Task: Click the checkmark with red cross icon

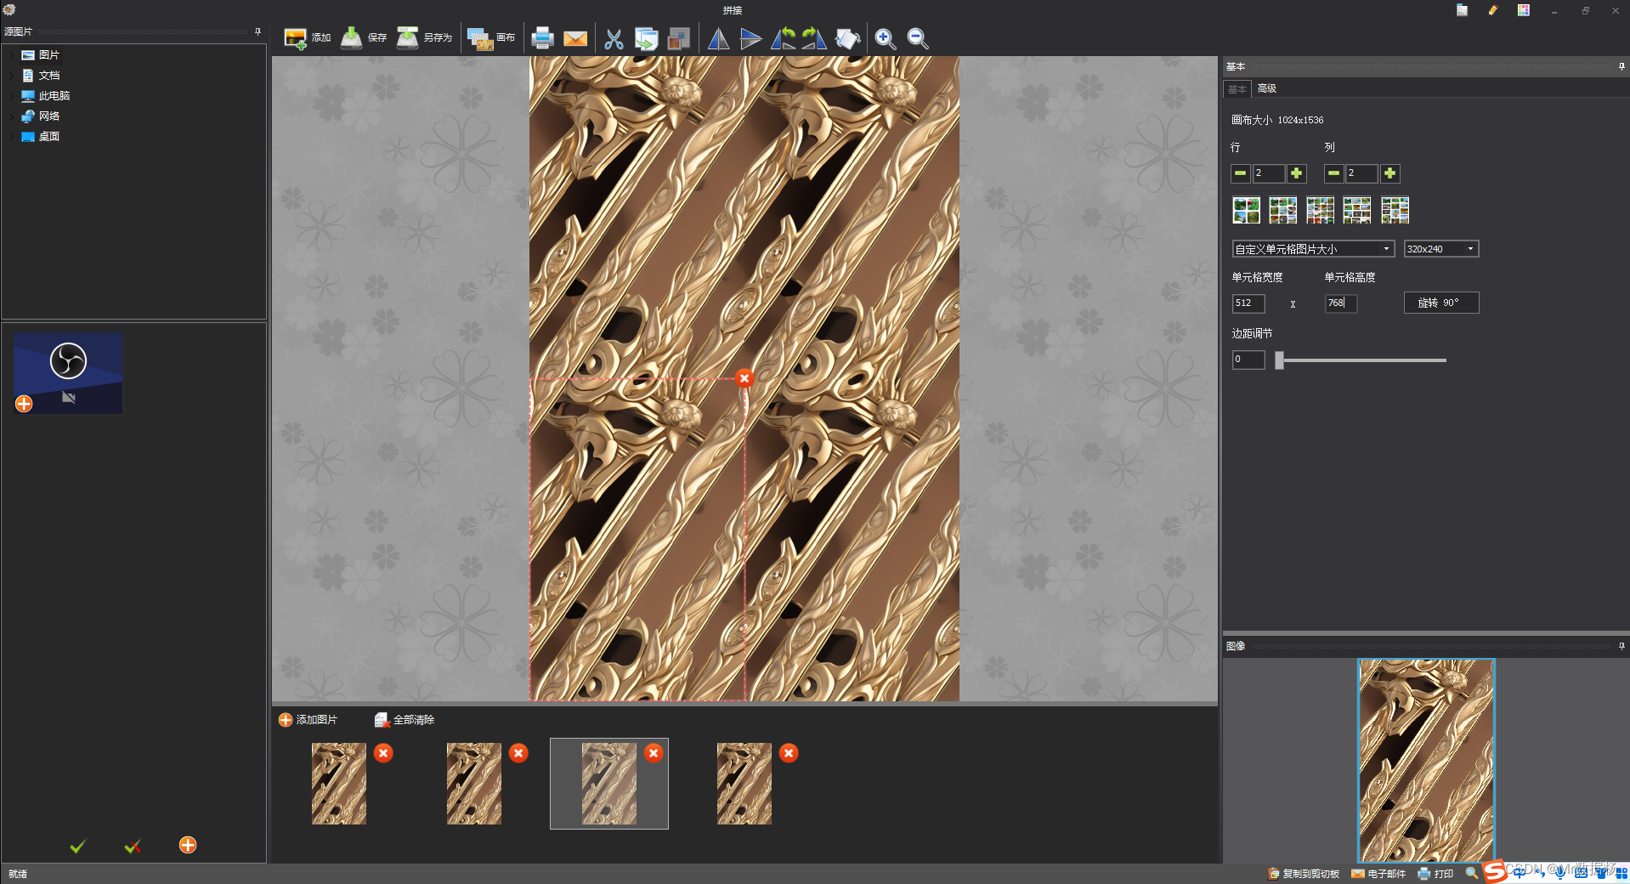Action: pos(133,846)
